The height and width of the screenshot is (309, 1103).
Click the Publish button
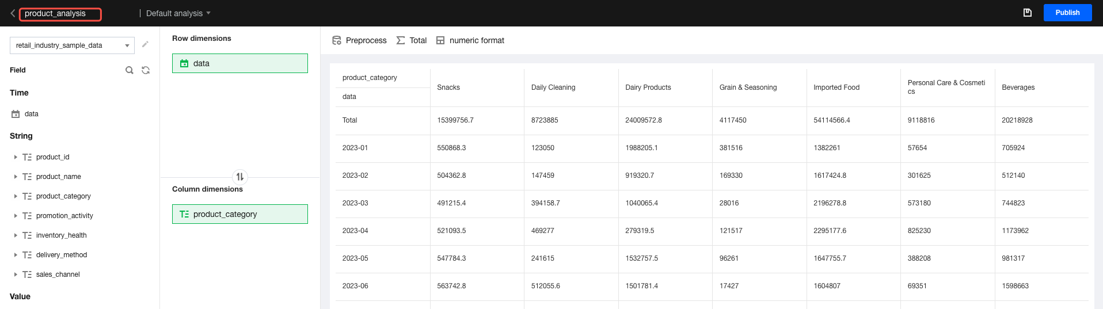click(1067, 13)
